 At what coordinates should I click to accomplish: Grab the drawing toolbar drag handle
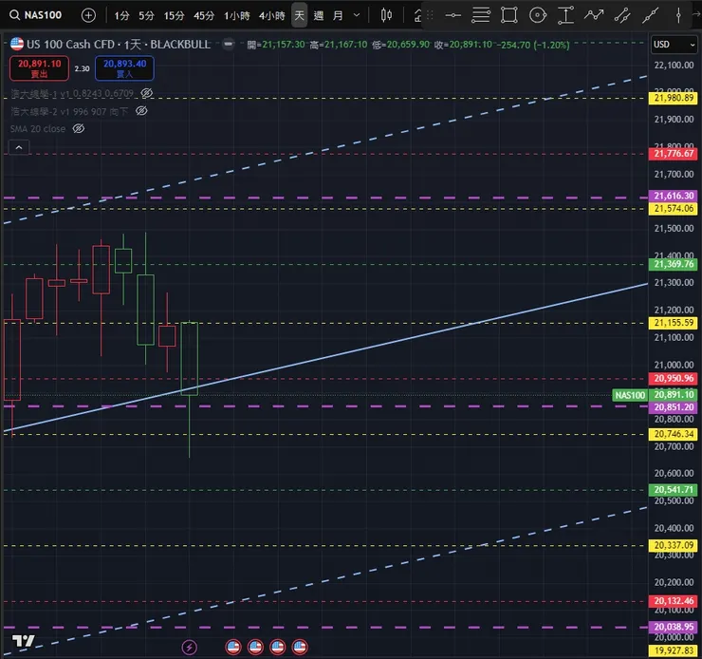(x=430, y=15)
